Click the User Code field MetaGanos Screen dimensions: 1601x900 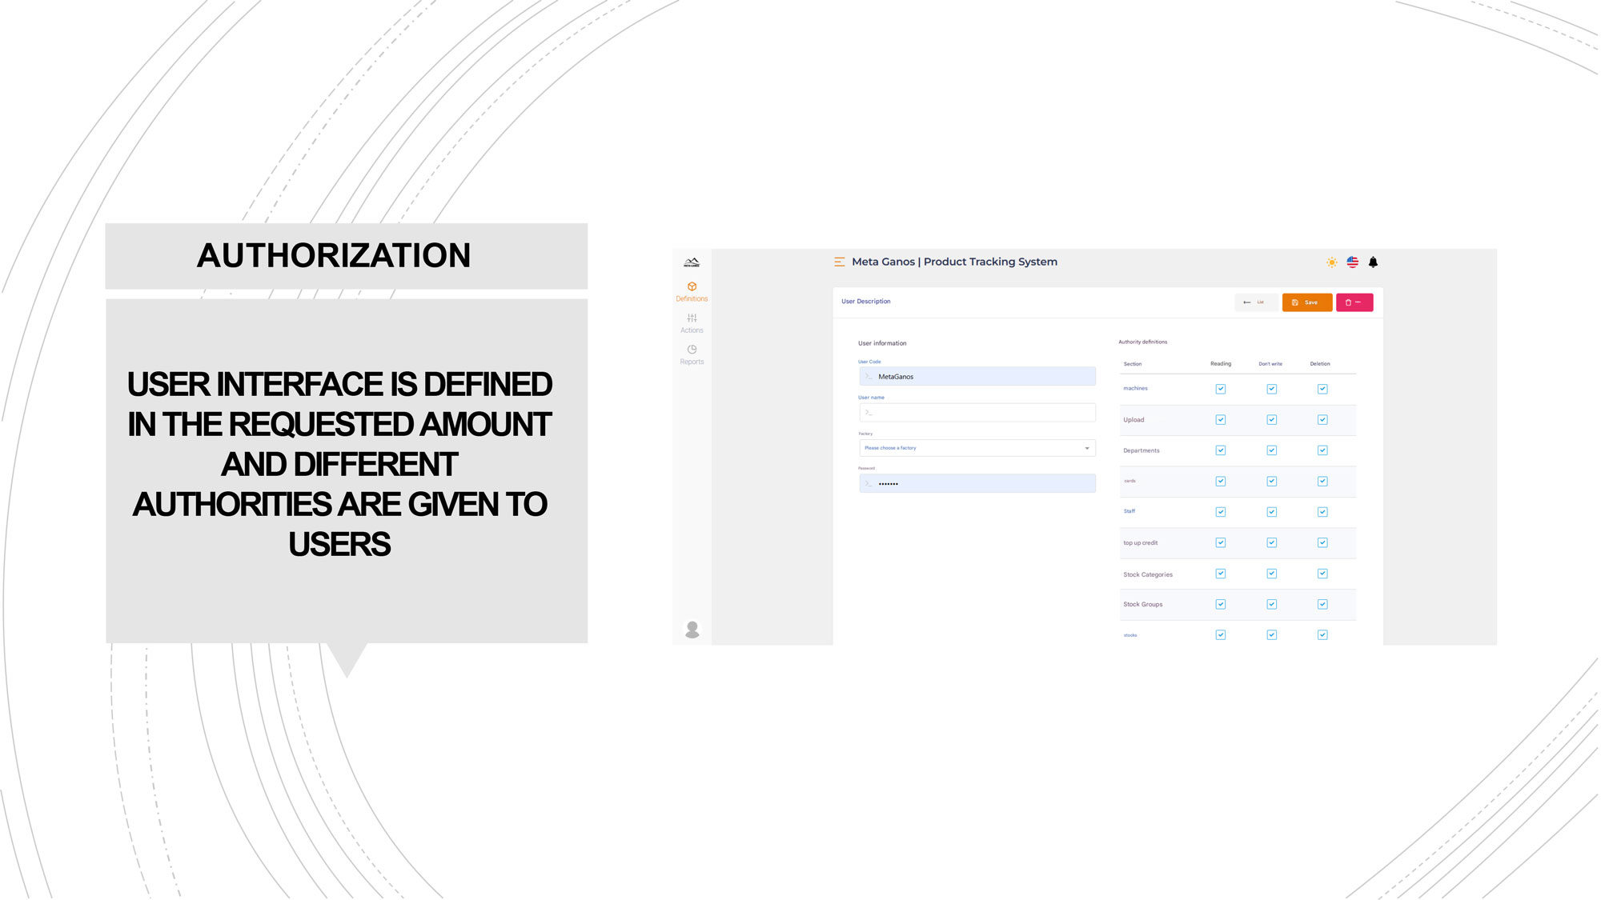[977, 376]
